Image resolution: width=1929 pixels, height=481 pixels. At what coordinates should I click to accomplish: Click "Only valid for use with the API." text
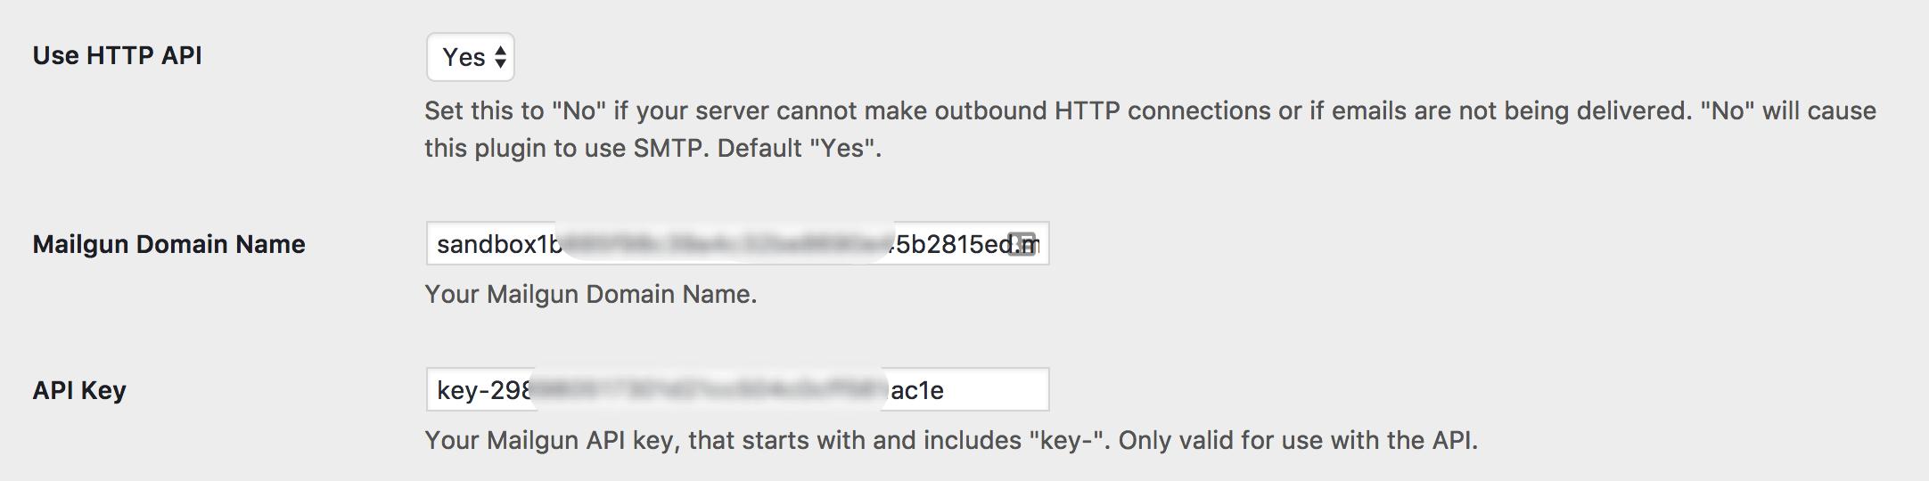[x=1298, y=440]
